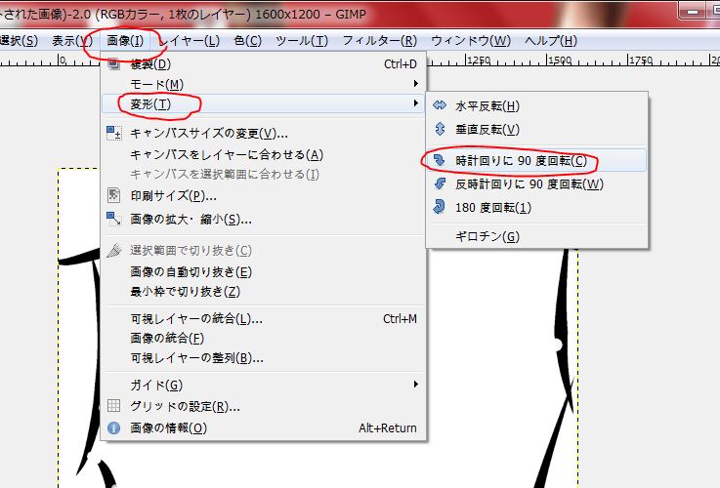The height and width of the screenshot is (488, 720).
Task: Select ギロチン(G) in transform submenu
Action: click(x=536, y=236)
